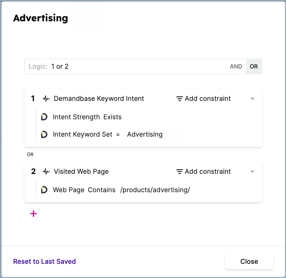Click the filter icon in Add constraint for rule 2
Image resolution: width=286 pixels, height=278 pixels.
[x=180, y=172]
